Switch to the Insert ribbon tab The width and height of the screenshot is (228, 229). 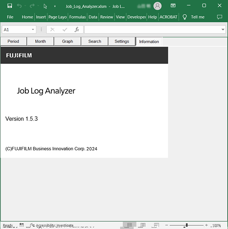click(x=41, y=17)
